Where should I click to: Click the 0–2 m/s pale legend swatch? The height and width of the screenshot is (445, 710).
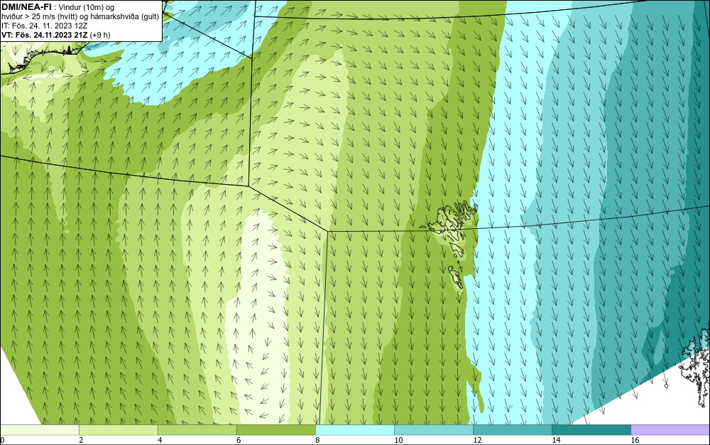pyautogui.click(x=39, y=430)
